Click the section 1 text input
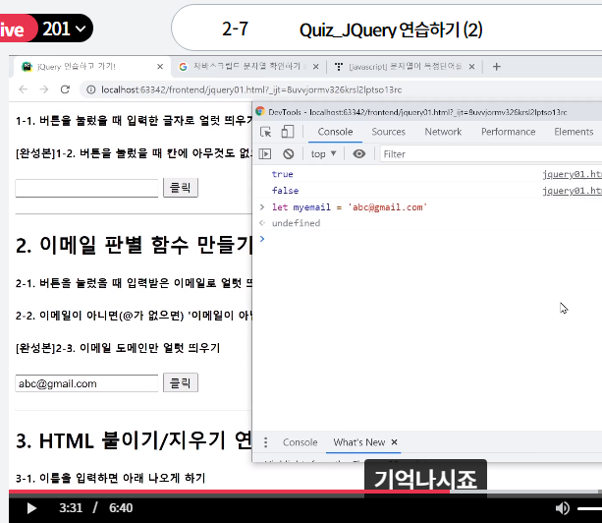 point(86,188)
